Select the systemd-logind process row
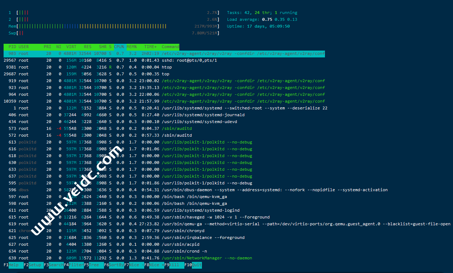 (122, 210)
